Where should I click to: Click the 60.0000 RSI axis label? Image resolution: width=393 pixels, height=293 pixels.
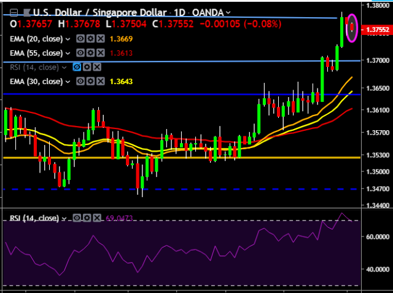pyautogui.click(x=378, y=236)
